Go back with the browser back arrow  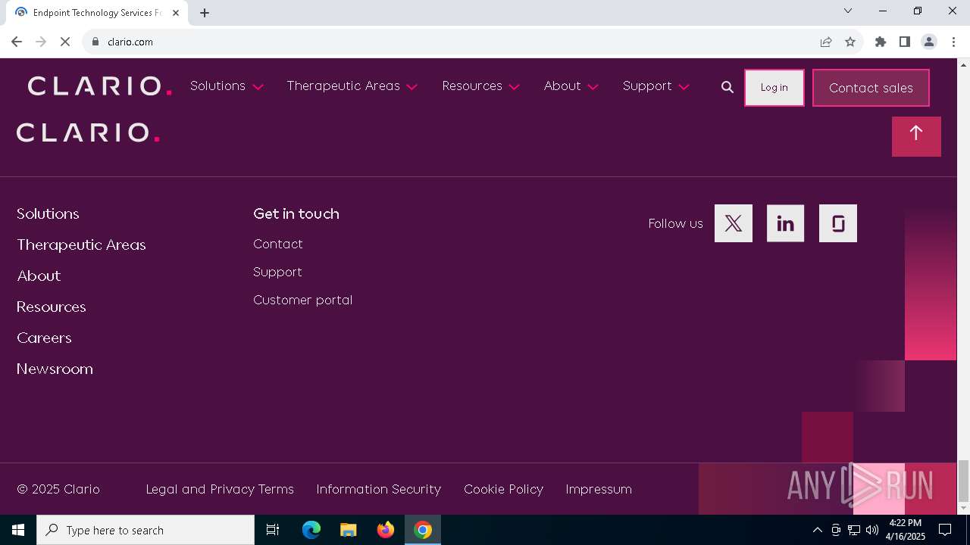(17, 42)
